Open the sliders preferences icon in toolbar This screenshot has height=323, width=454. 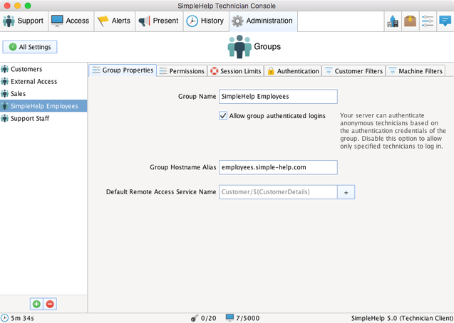(x=428, y=21)
